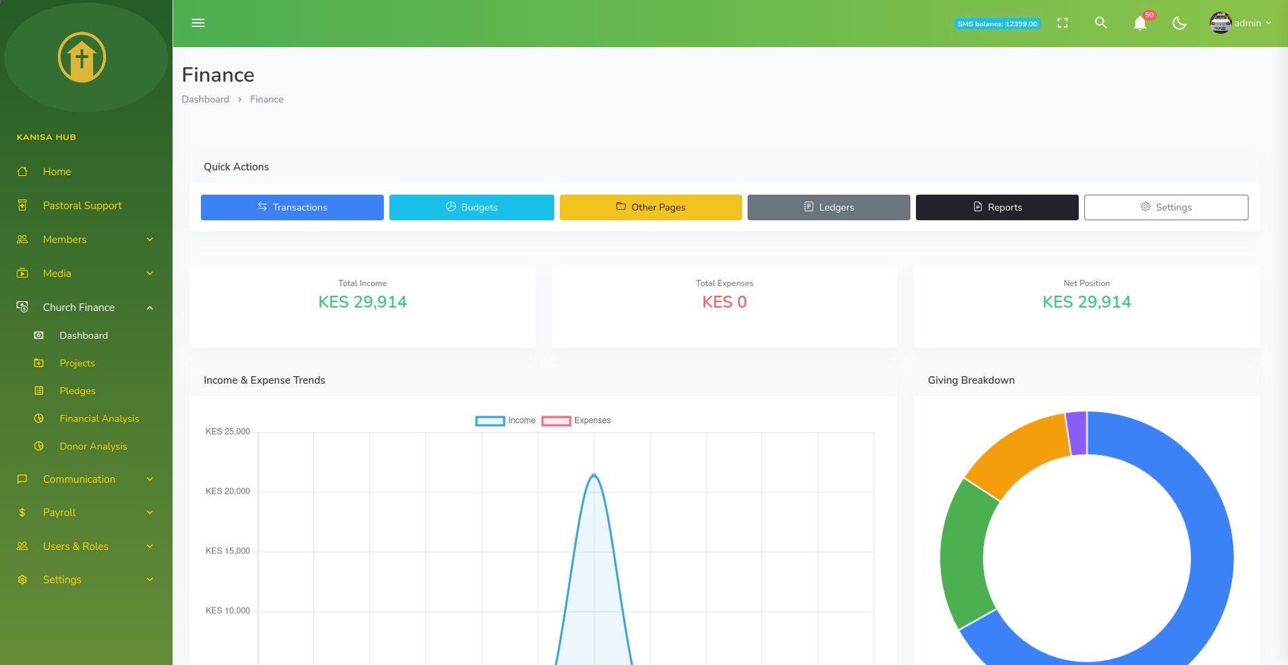Click the SMS balance badge
Viewport: 1288px width, 665px height.
point(998,24)
